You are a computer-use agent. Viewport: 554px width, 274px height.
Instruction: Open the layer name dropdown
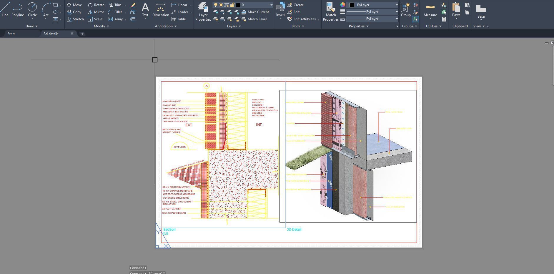click(271, 5)
